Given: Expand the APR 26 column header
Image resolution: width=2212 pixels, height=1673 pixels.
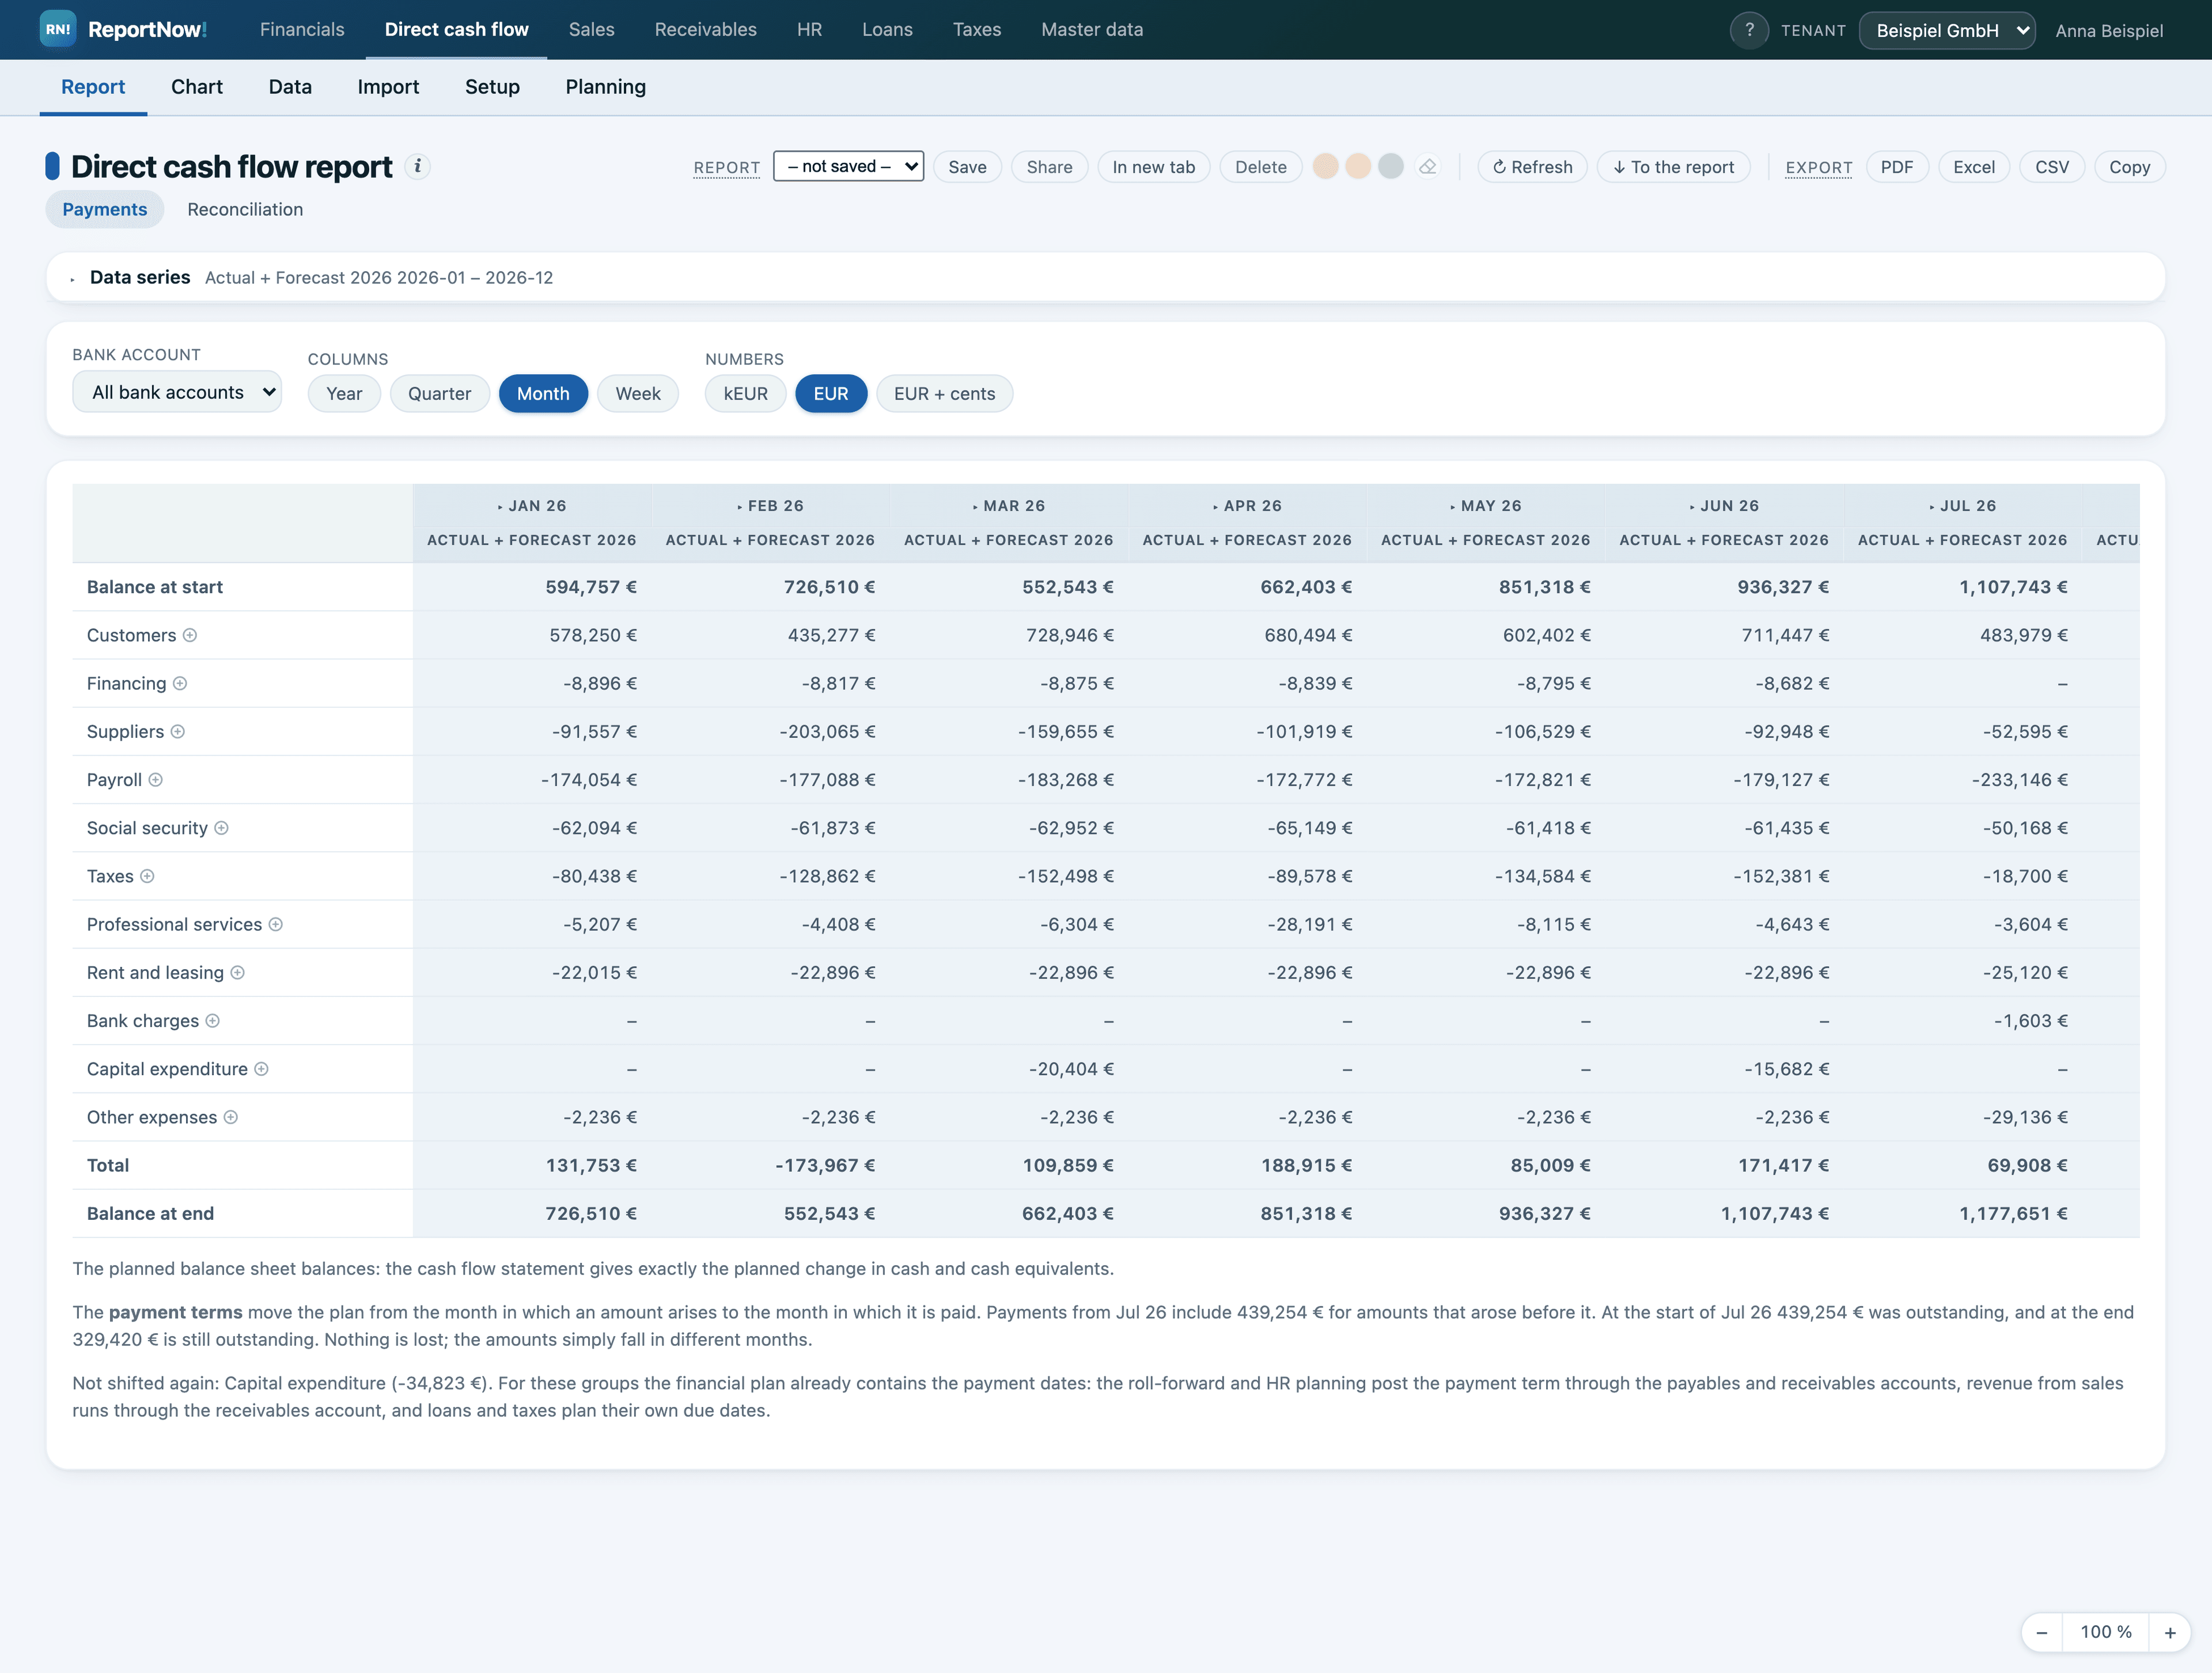Looking at the screenshot, I should coord(1247,506).
